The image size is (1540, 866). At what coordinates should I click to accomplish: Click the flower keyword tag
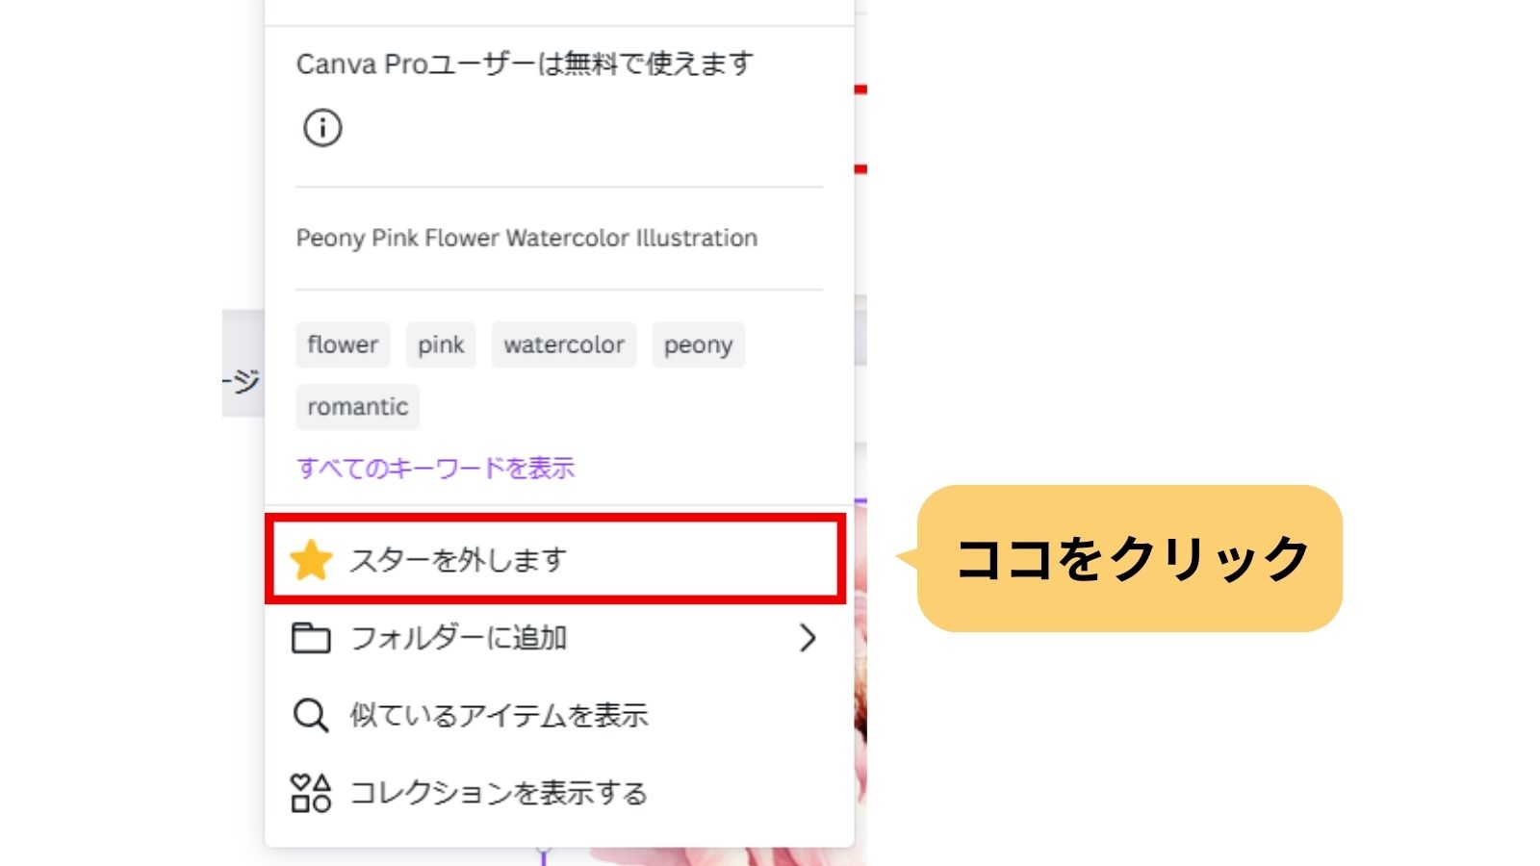tap(343, 344)
